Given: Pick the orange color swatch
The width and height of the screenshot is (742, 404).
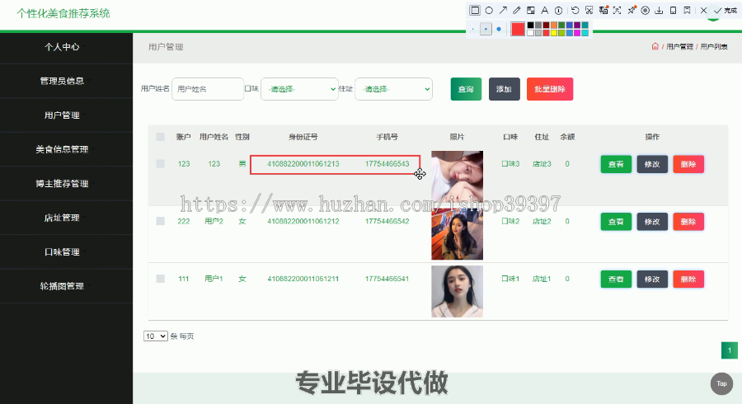Looking at the screenshot, I should coord(554,25).
